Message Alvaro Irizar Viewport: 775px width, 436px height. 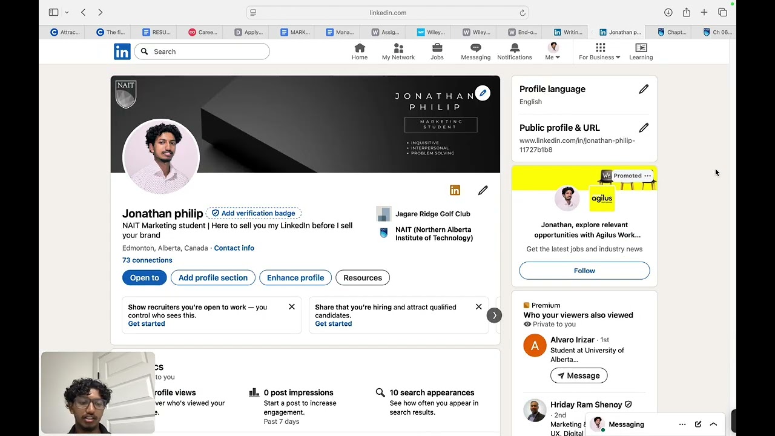point(579,375)
